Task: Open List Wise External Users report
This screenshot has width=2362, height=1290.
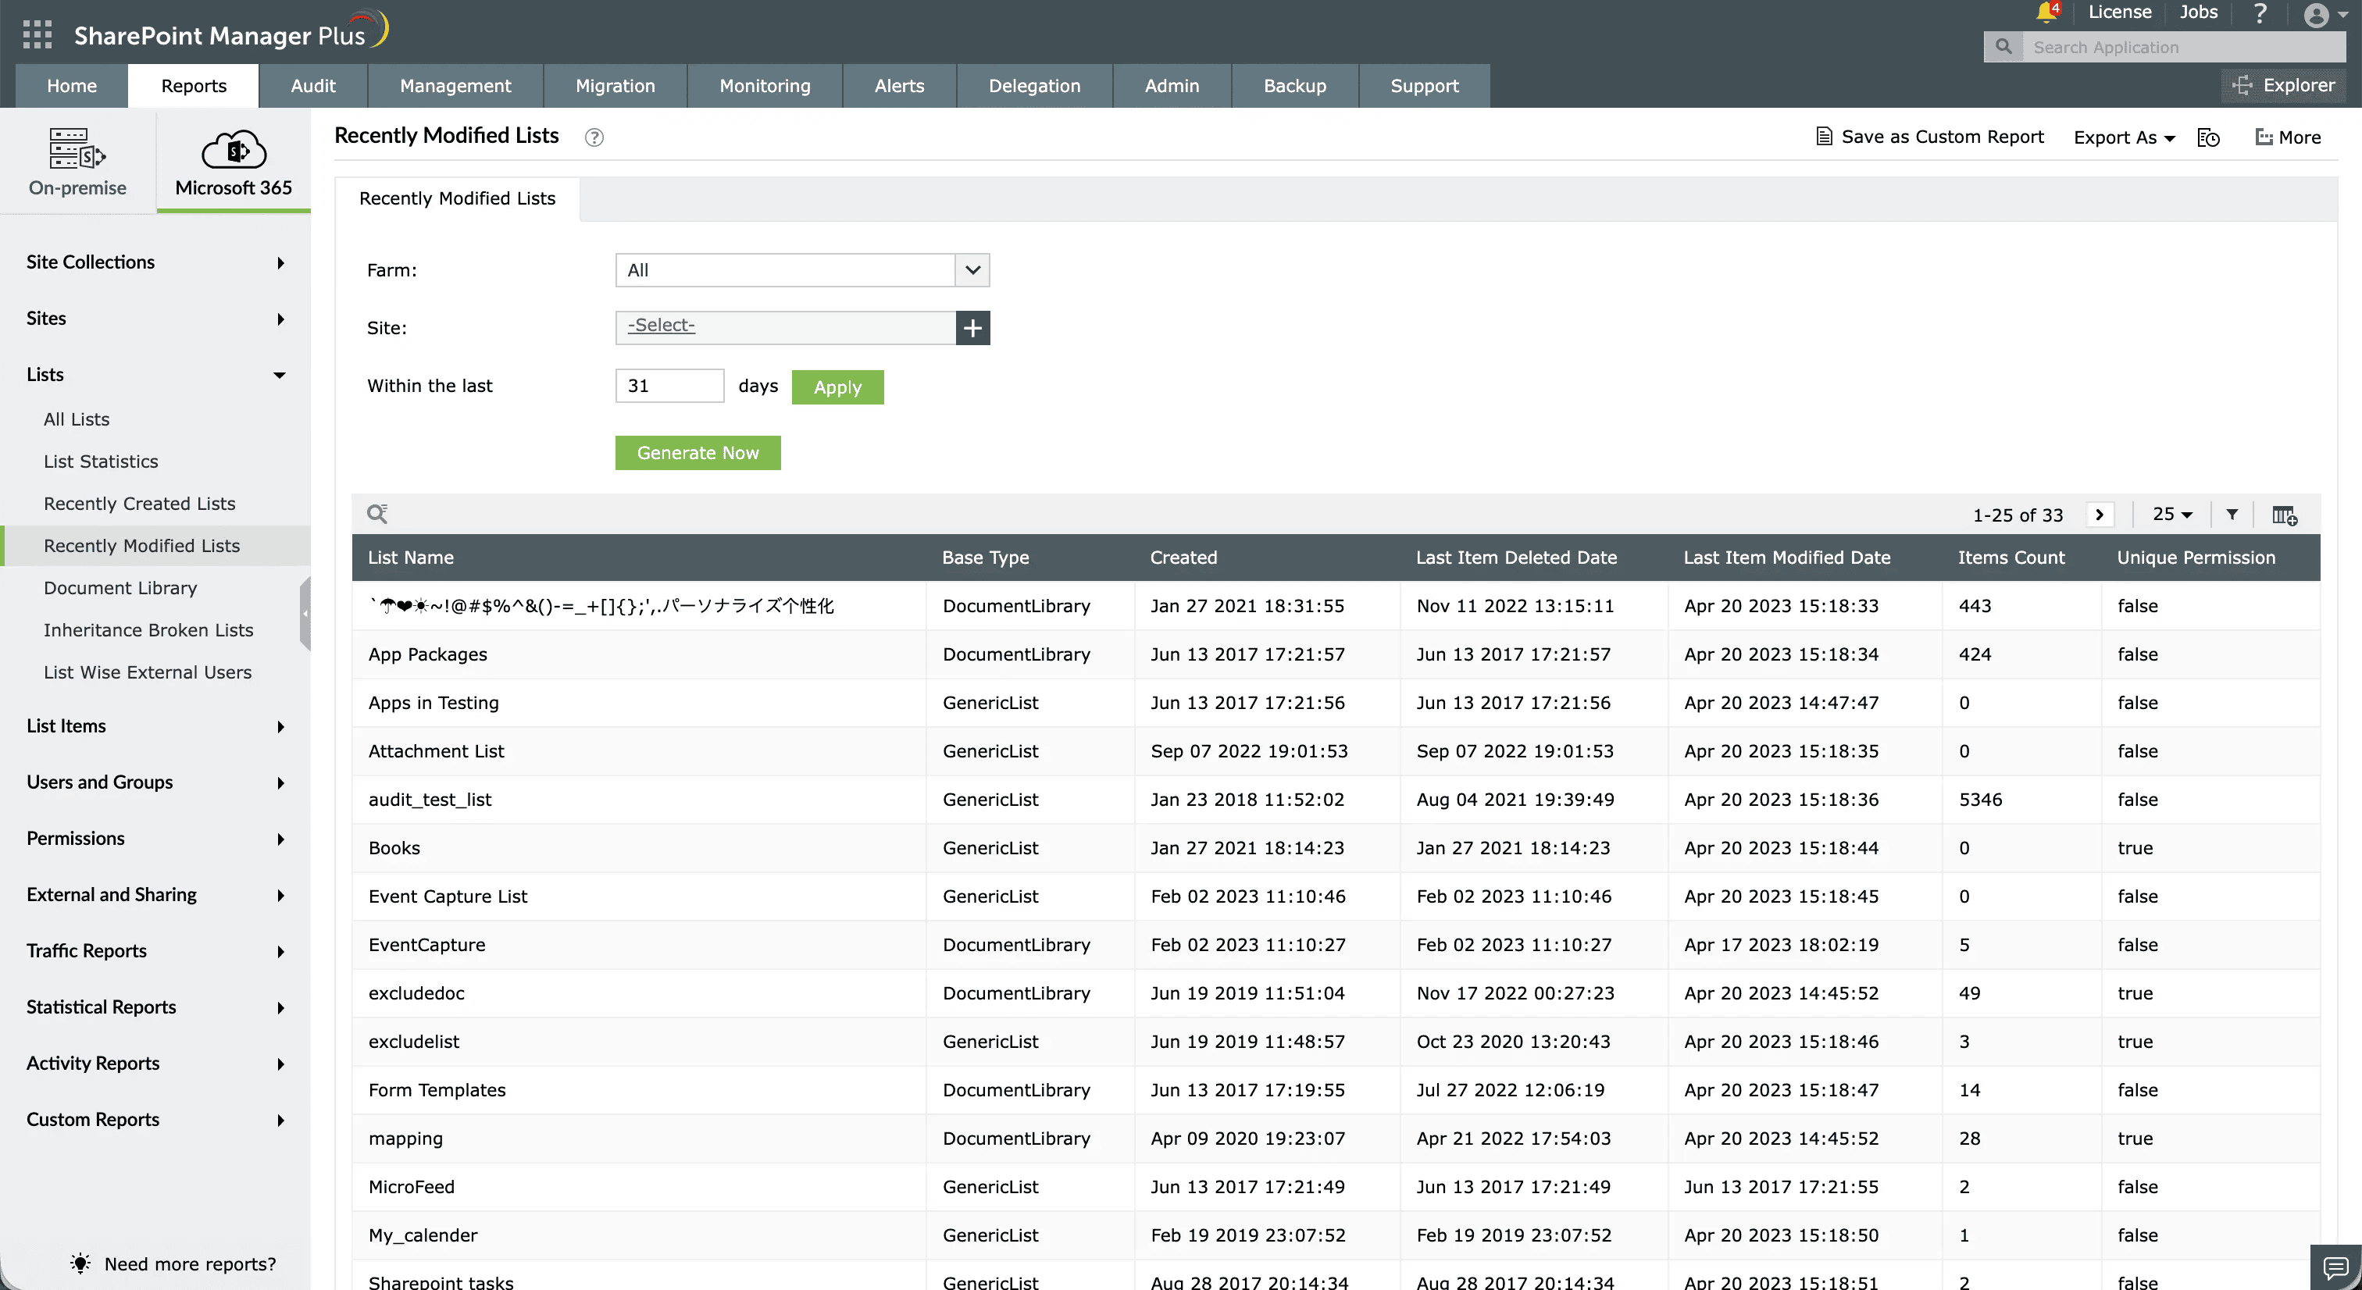Action: pyautogui.click(x=148, y=672)
